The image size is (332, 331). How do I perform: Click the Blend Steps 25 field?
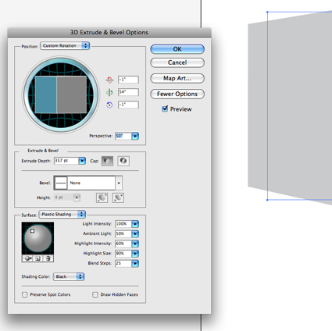pyautogui.click(x=123, y=263)
